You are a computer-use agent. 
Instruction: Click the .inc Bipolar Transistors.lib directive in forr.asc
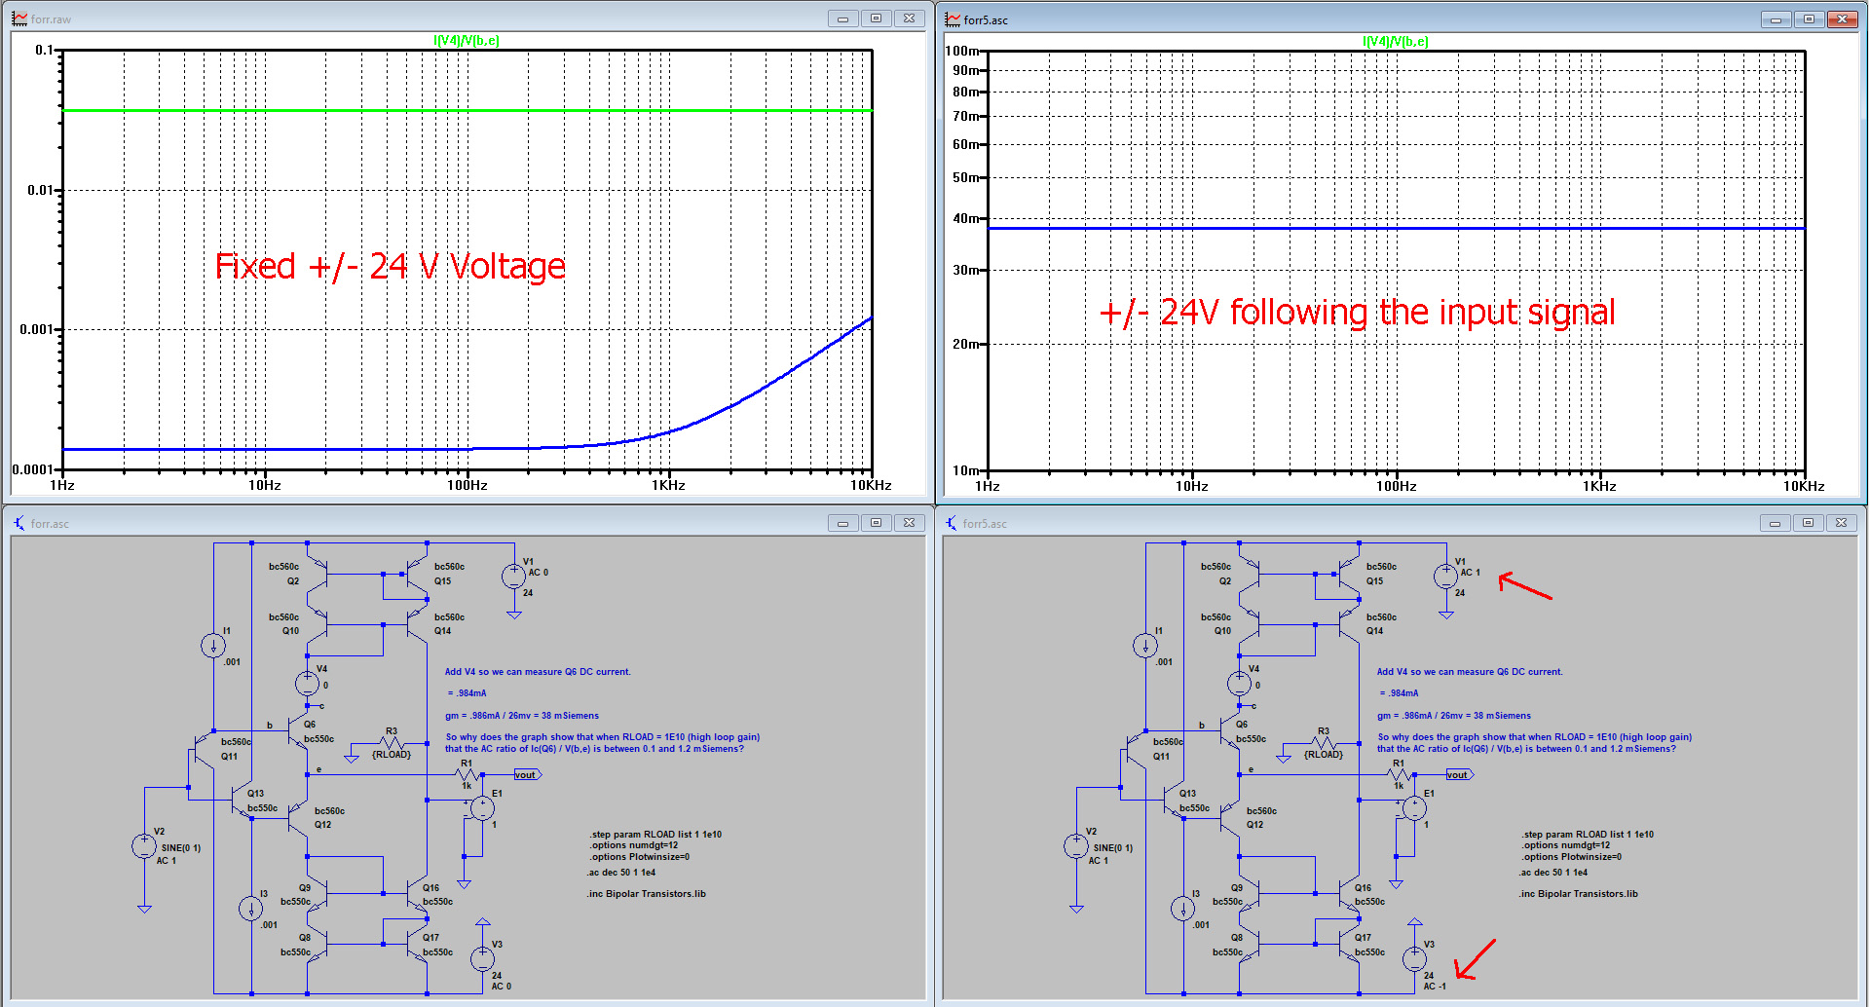(x=647, y=894)
